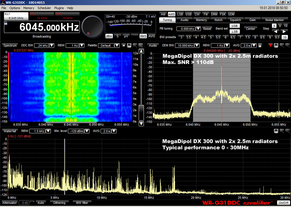Zoom in on the spectrum panel
Viewport: 291px width, 207px height.
(135, 45)
